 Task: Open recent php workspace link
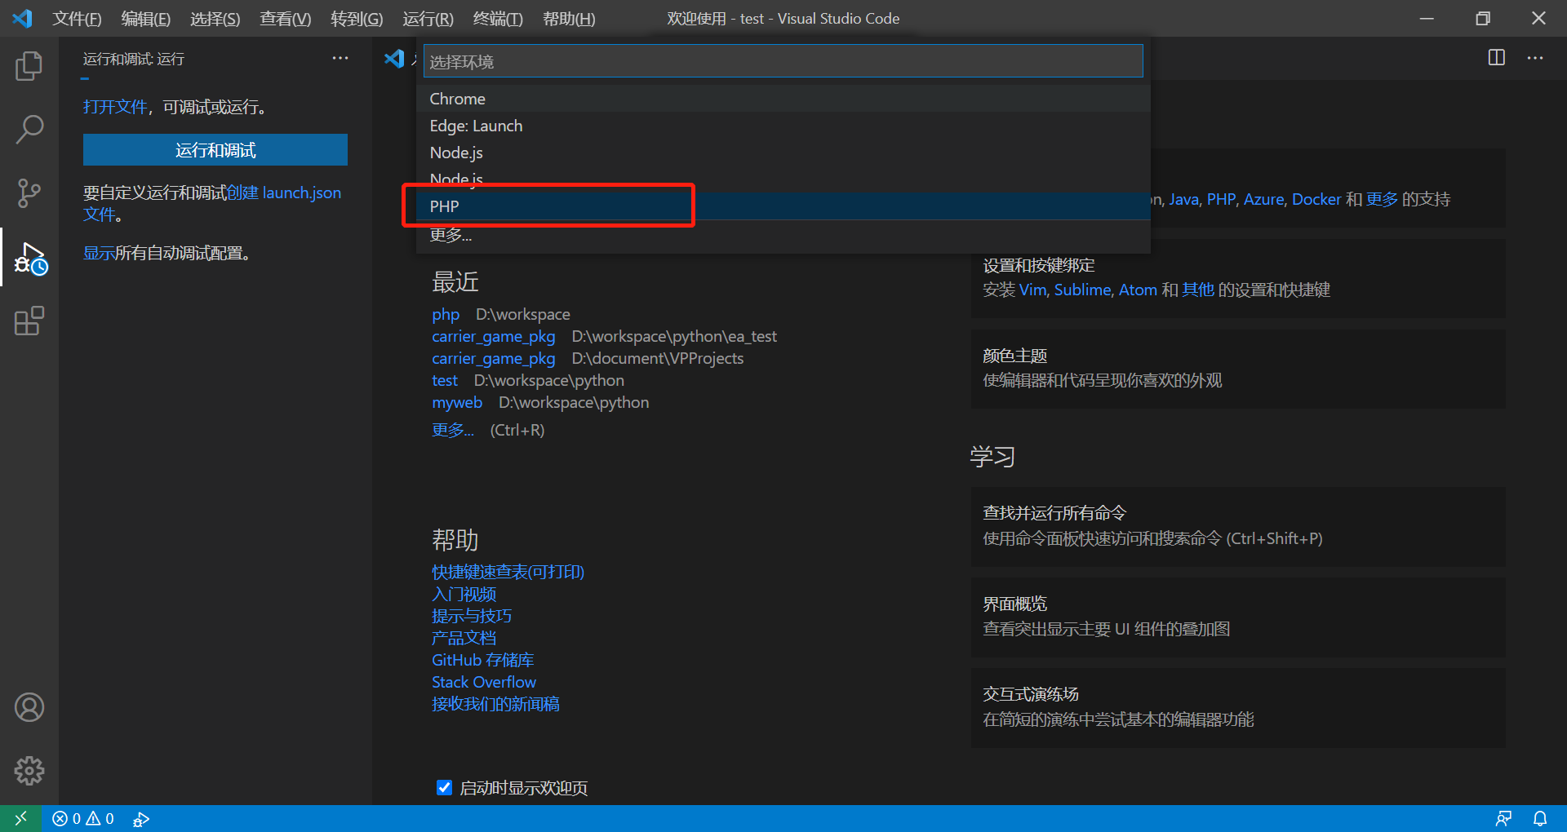point(446,314)
